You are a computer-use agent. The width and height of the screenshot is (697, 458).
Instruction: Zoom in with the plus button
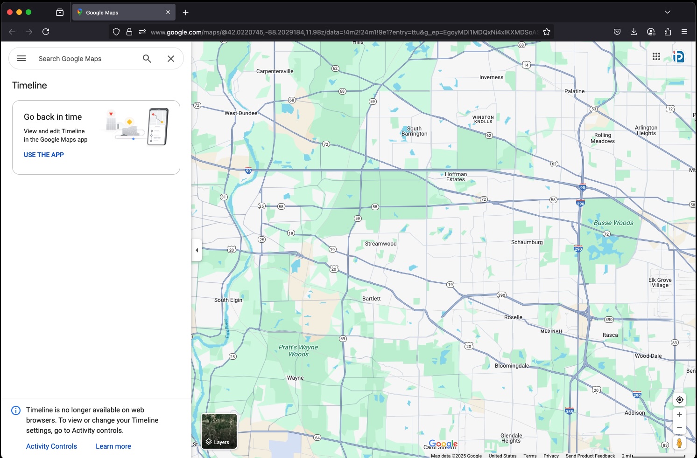click(680, 414)
